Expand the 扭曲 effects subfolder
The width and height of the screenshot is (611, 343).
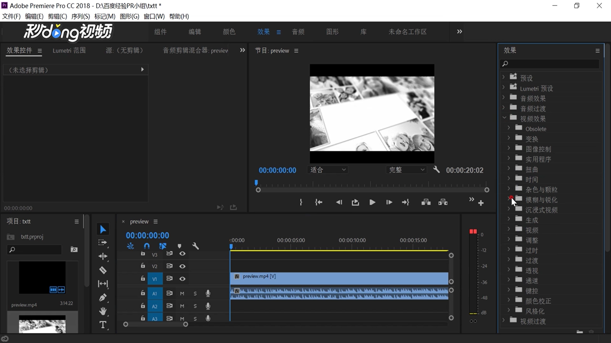click(x=509, y=168)
